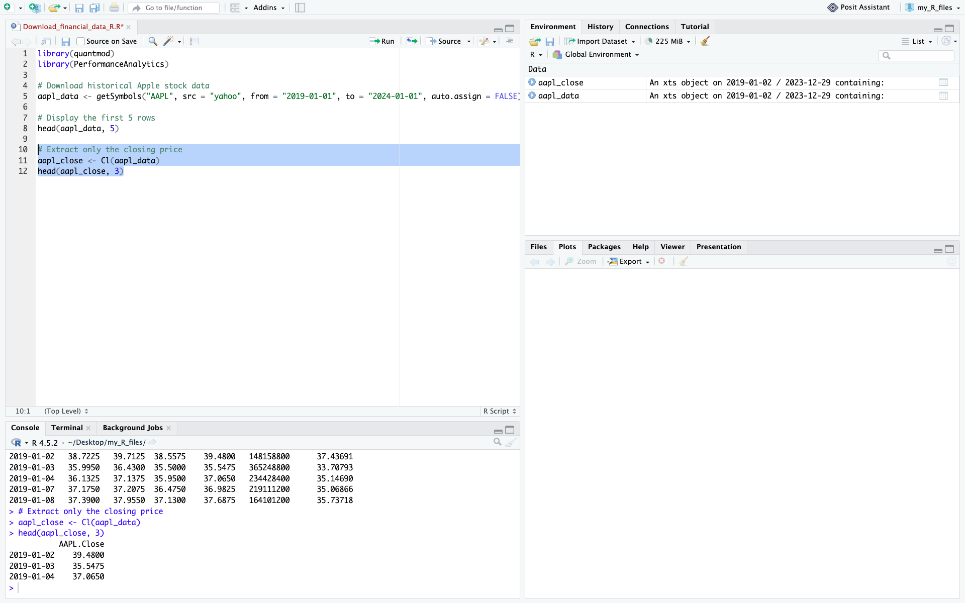
Task: Save the script from the editor toolbar
Action: pos(65,41)
